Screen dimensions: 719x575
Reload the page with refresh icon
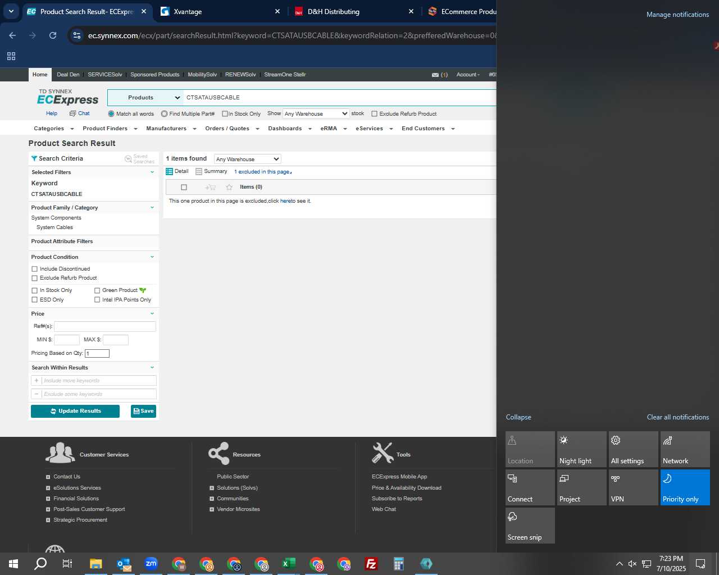(53, 35)
